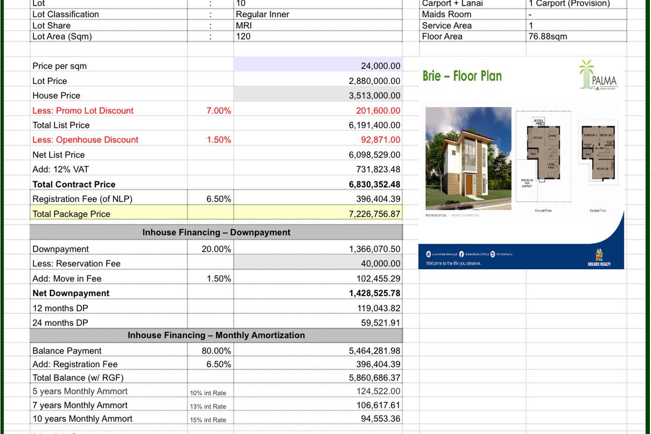The height and width of the screenshot is (434, 651).
Task: Click the Brie – Floor Plan heading
Action: tap(462, 76)
